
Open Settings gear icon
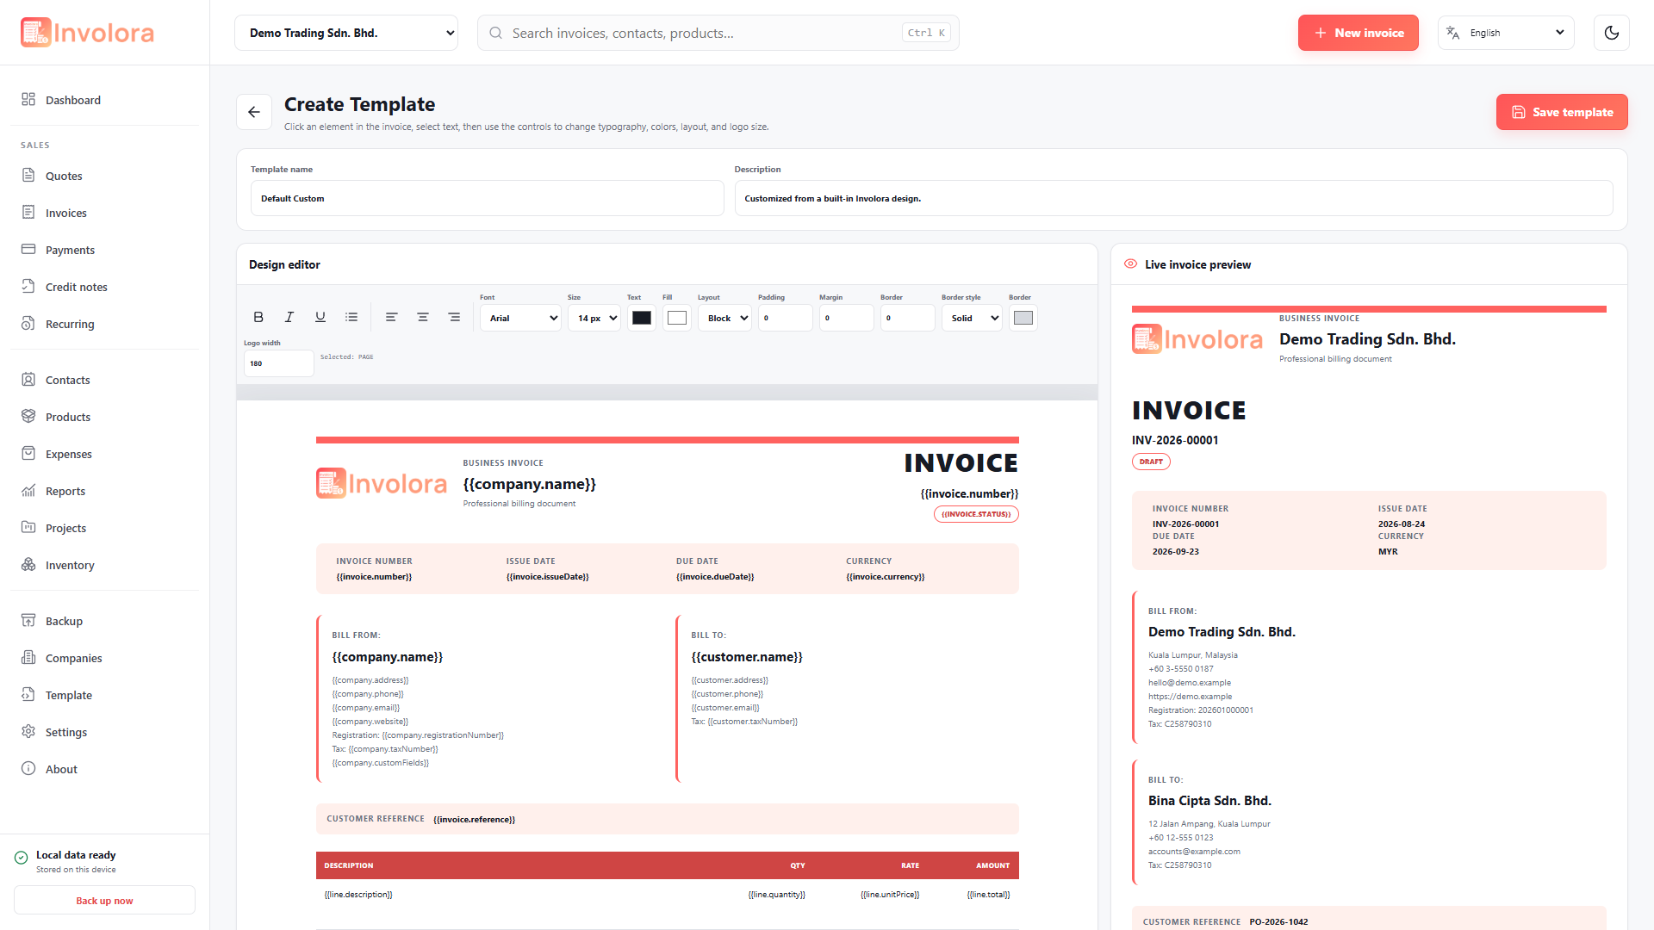28,732
